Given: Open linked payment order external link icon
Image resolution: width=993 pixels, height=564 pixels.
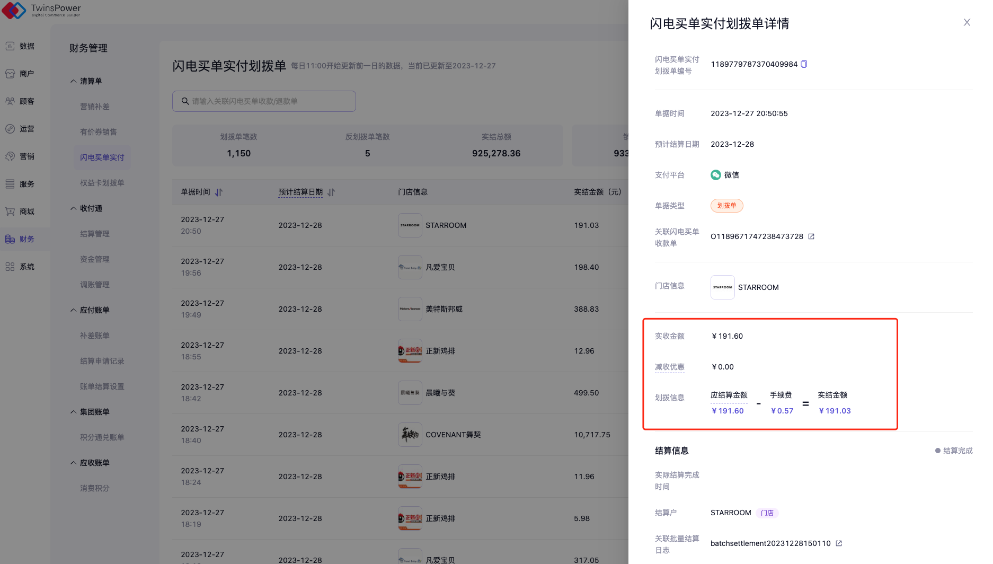Looking at the screenshot, I should pos(811,236).
